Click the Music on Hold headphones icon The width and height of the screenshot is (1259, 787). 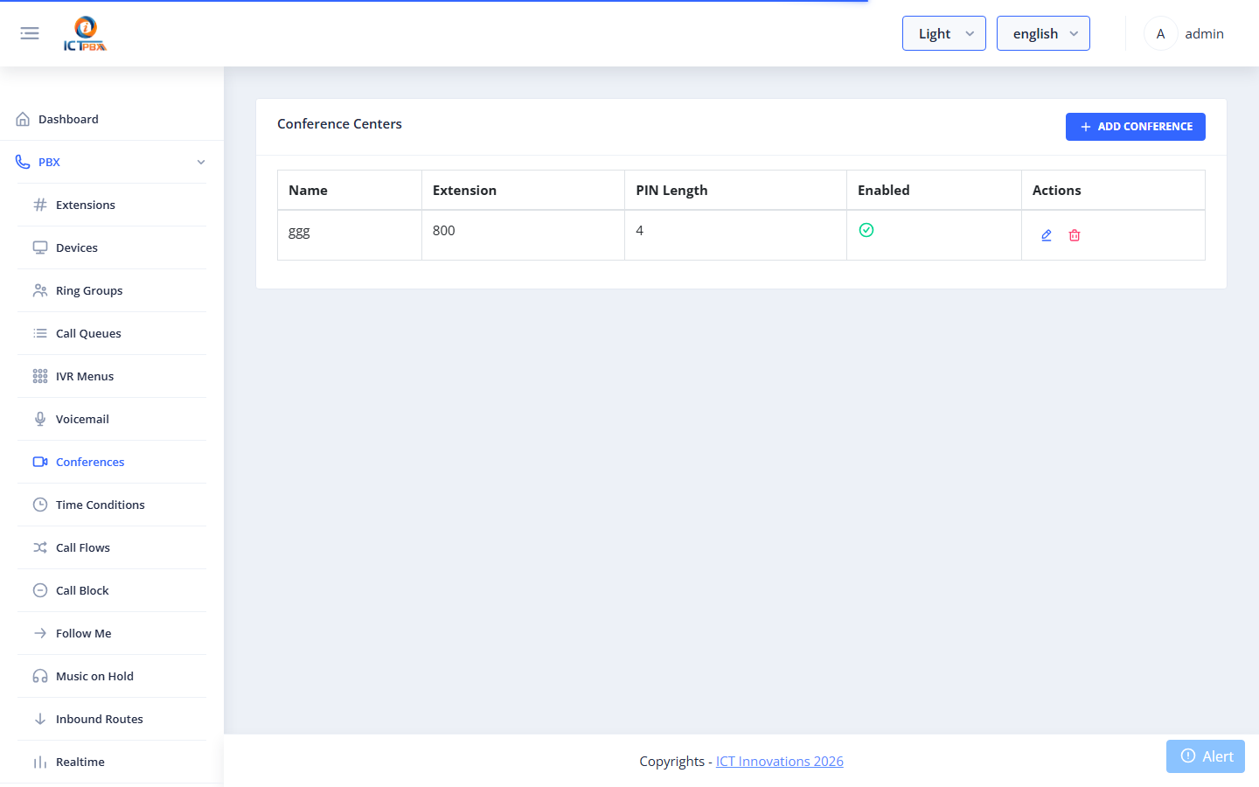[40, 676]
